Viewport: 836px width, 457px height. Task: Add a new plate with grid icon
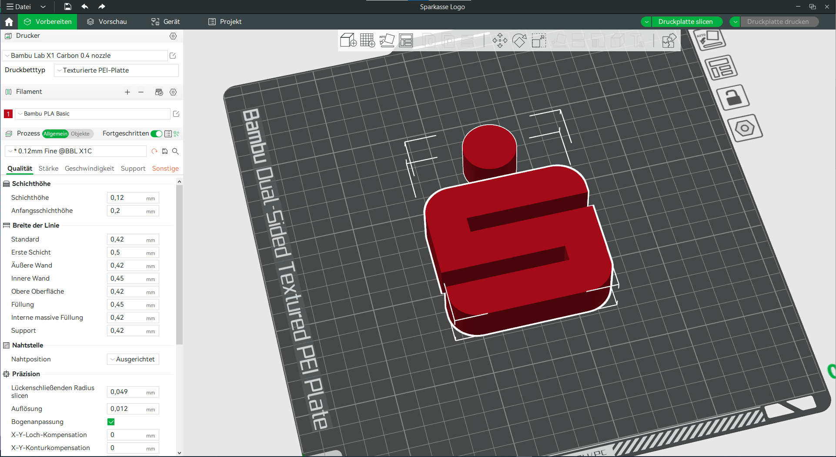368,40
